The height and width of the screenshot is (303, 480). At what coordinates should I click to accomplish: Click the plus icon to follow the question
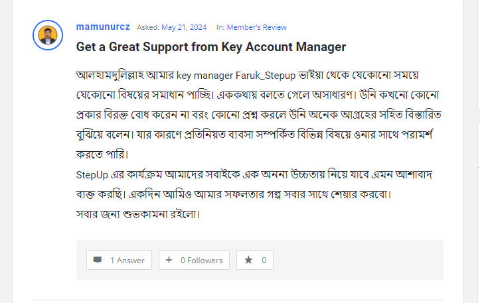click(170, 260)
